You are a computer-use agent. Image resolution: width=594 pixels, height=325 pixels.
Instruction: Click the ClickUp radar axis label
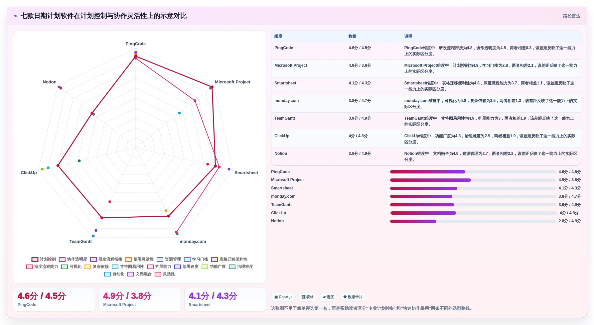coord(29,173)
